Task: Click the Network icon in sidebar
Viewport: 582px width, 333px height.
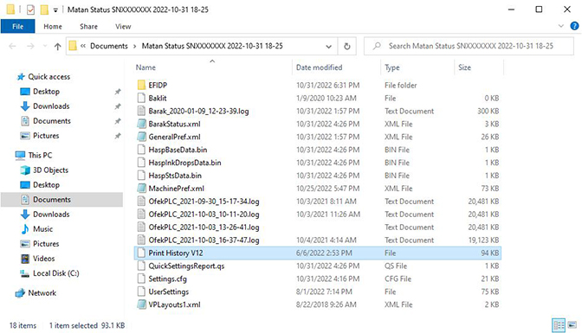Action: (x=20, y=293)
